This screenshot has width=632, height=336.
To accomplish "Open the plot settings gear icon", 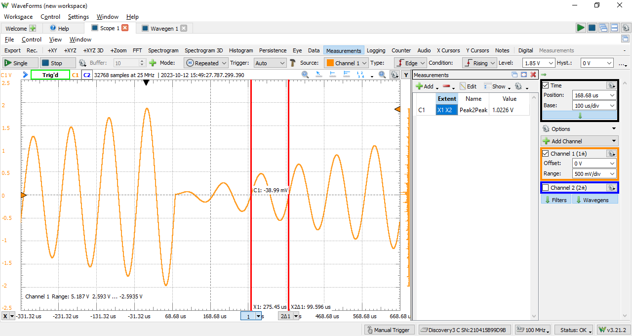I will pyautogui.click(x=394, y=75).
